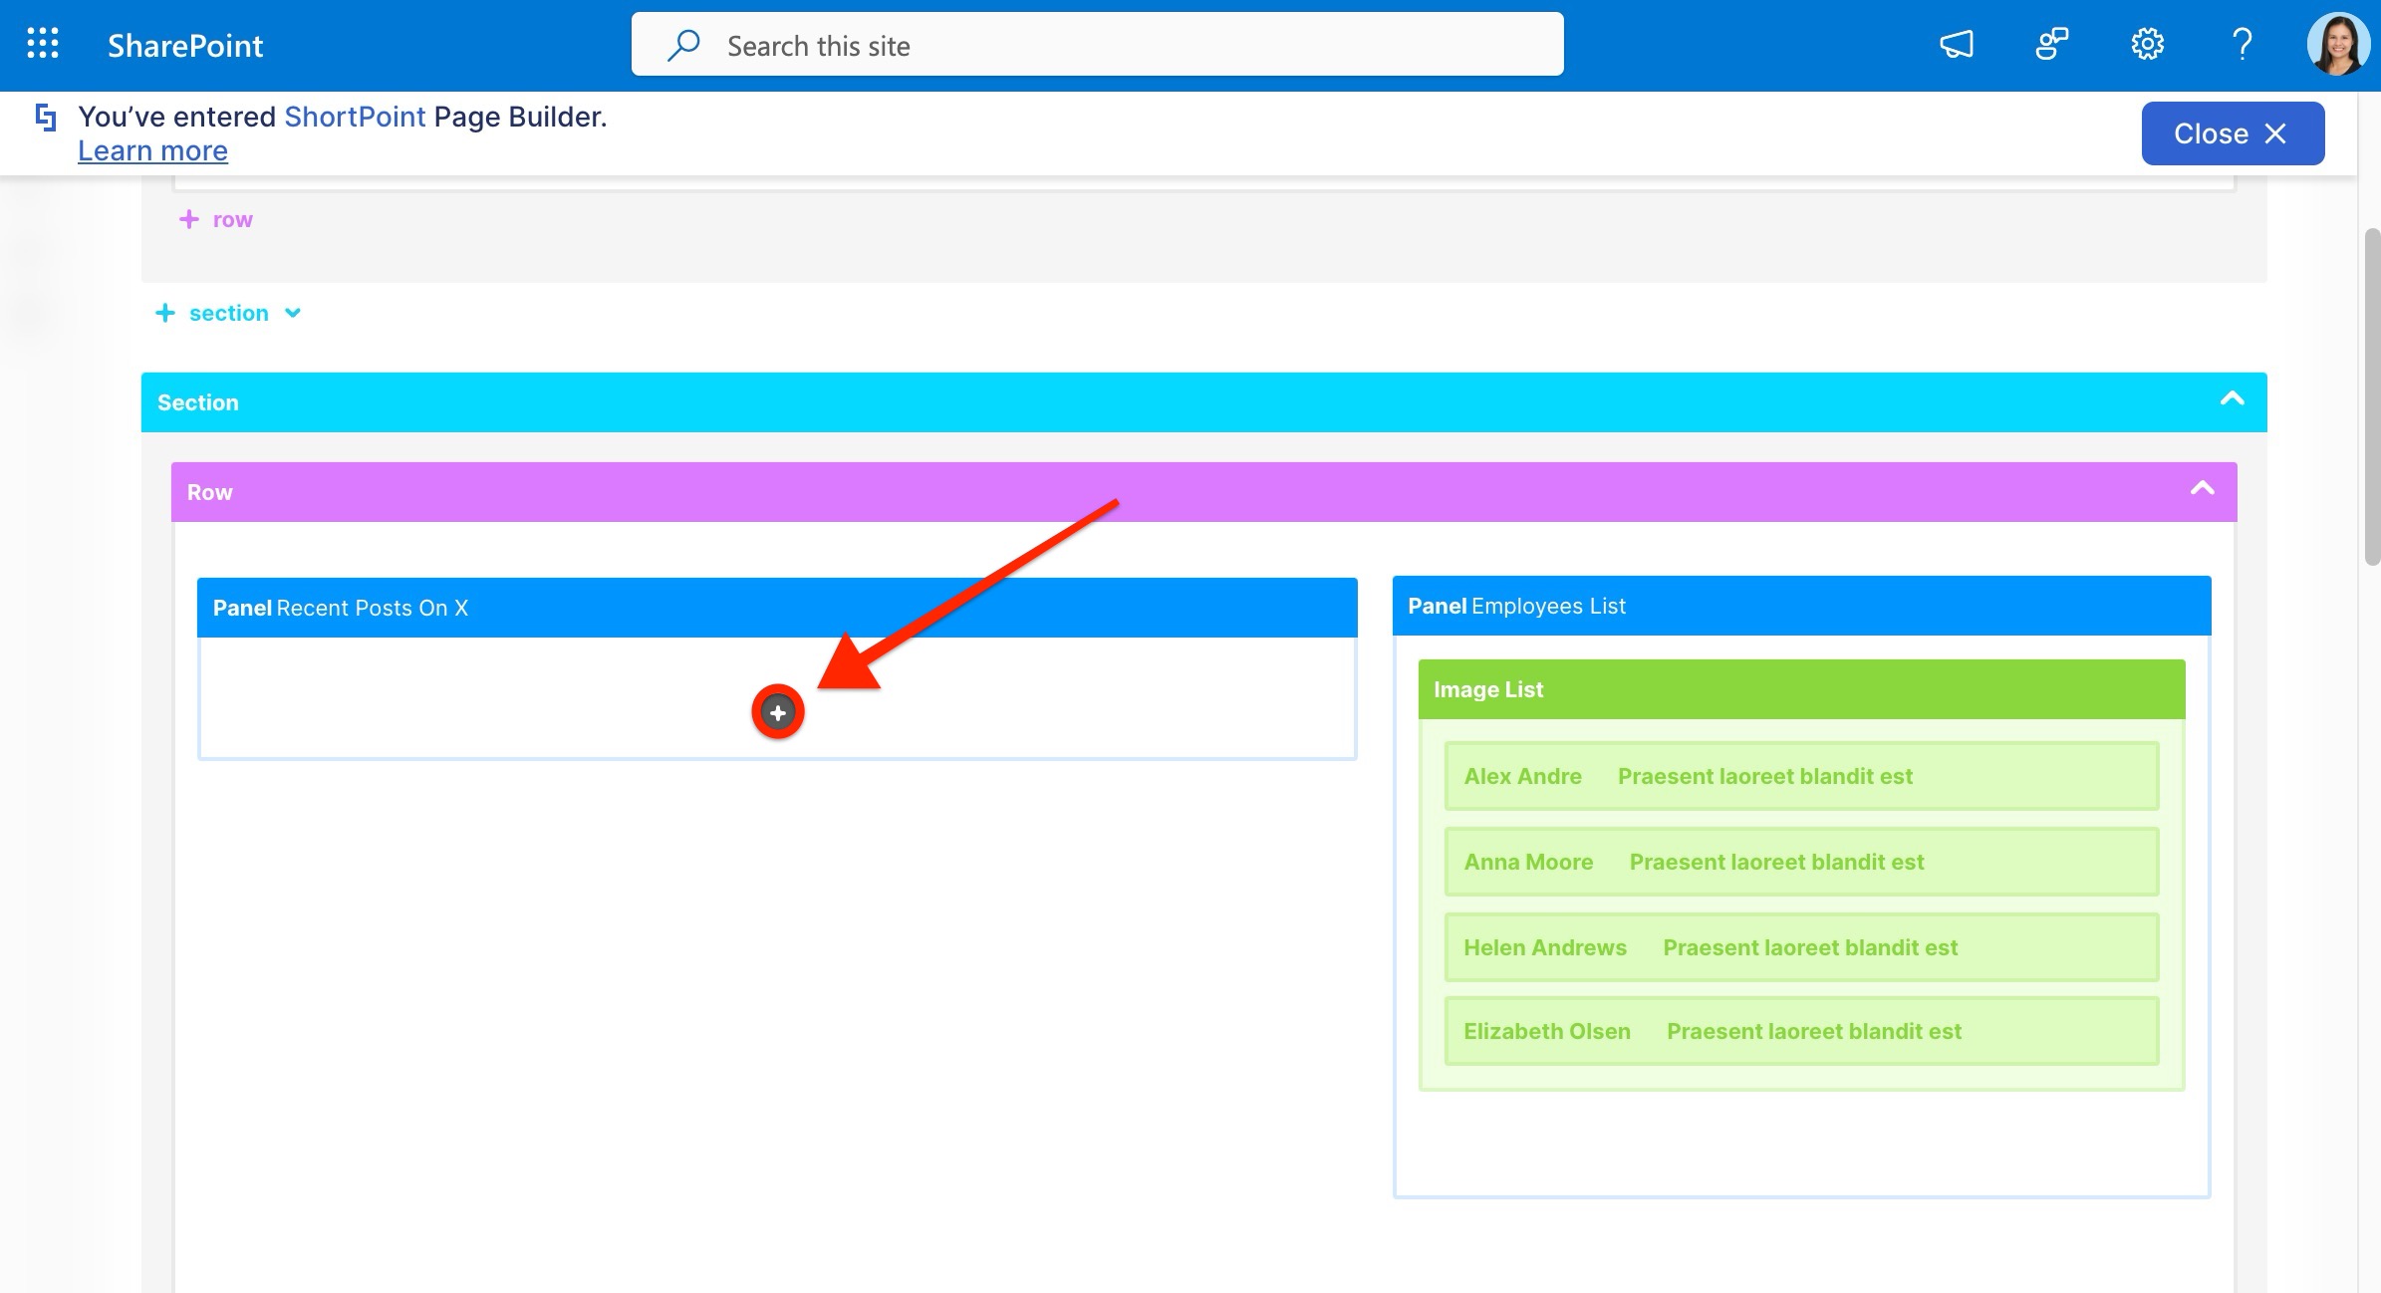Click the search magnifier icon
This screenshot has width=2381, height=1293.
click(683, 45)
